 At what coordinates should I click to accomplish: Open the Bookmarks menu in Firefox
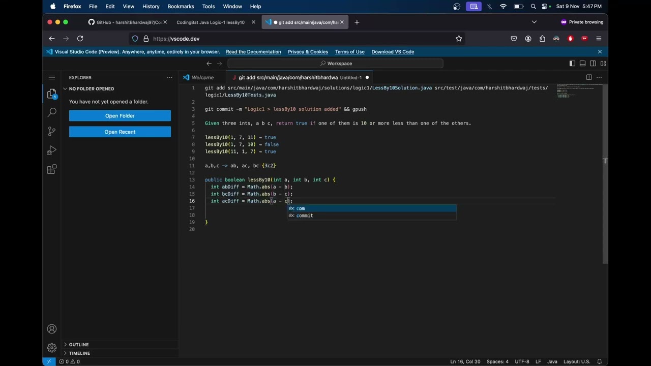(181, 6)
